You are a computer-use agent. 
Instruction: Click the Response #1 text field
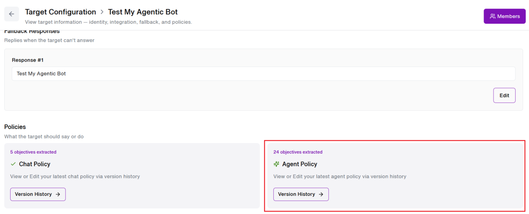(264, 74)
